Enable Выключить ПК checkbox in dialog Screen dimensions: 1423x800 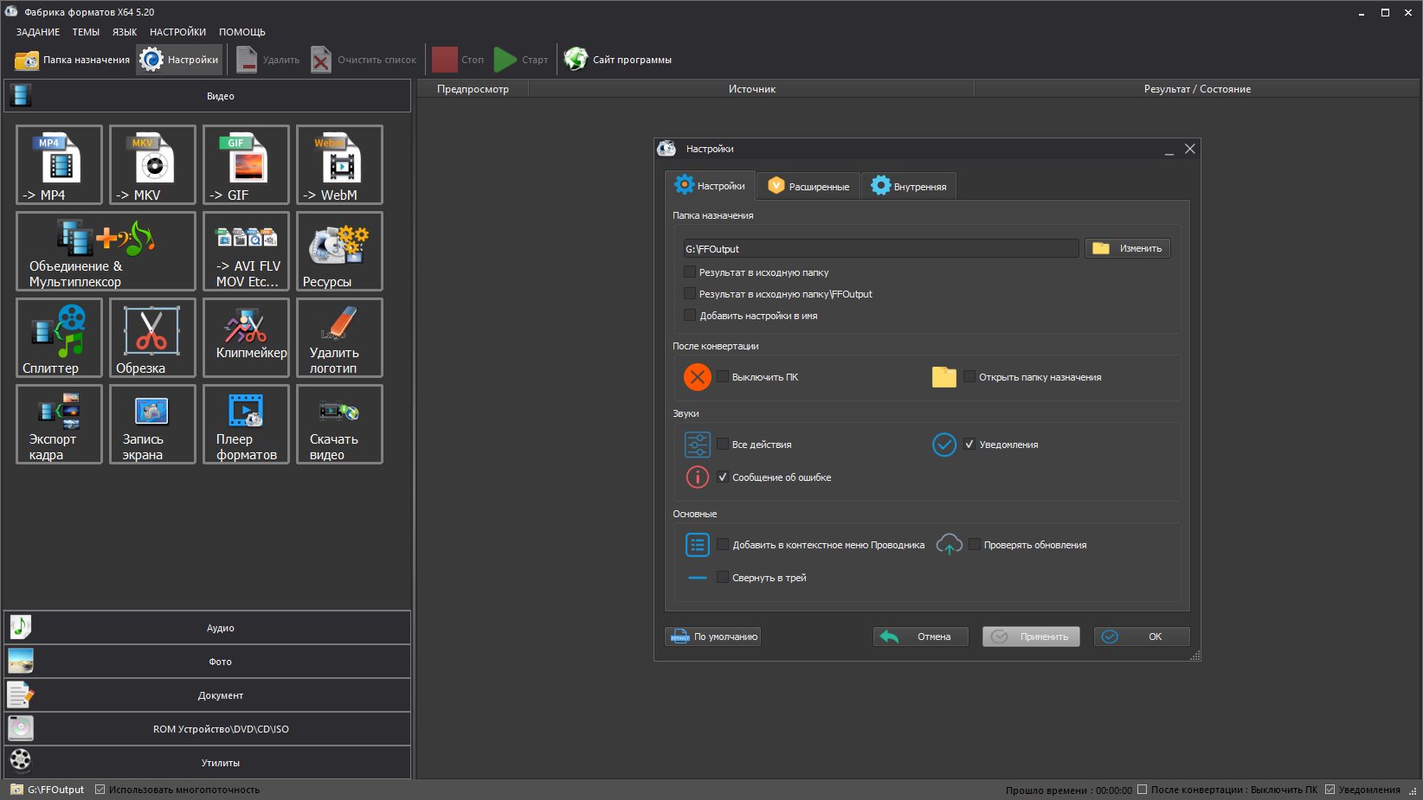click(x=723, y=377)
